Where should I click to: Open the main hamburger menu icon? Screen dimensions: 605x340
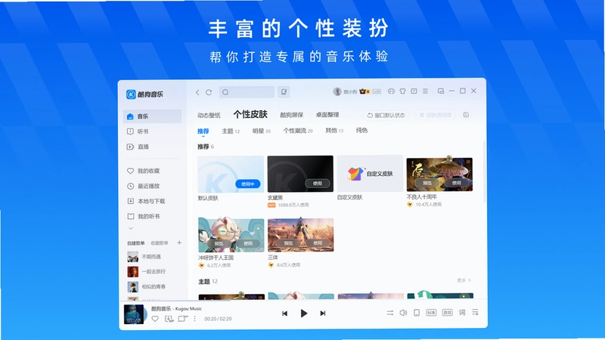425,91
